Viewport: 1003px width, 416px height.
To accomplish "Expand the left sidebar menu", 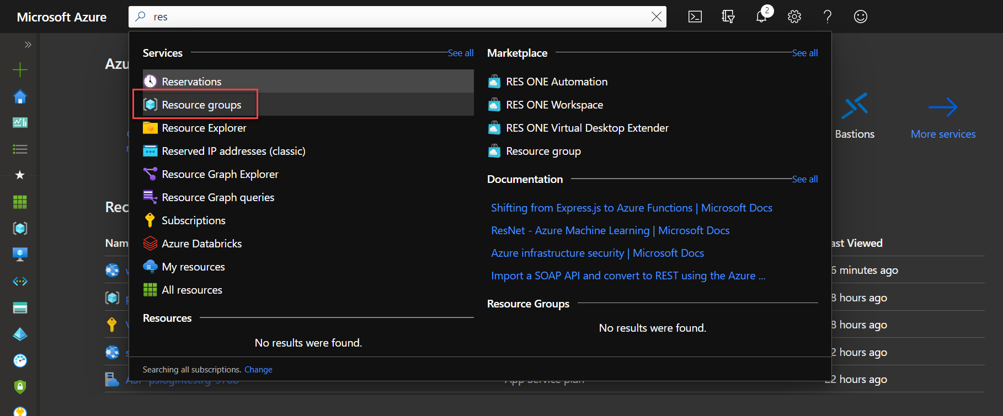I will click(28, 45).
